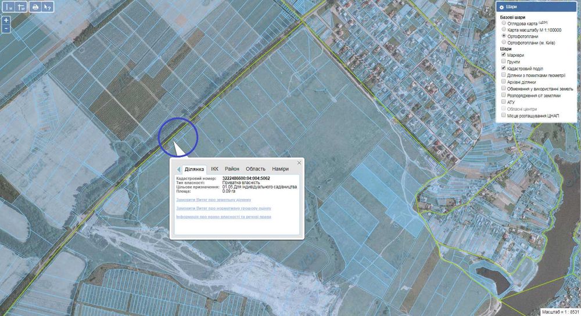Toggle the Кадастровий поділ layer
Screen dimensions: 581x316
(504, 68)
